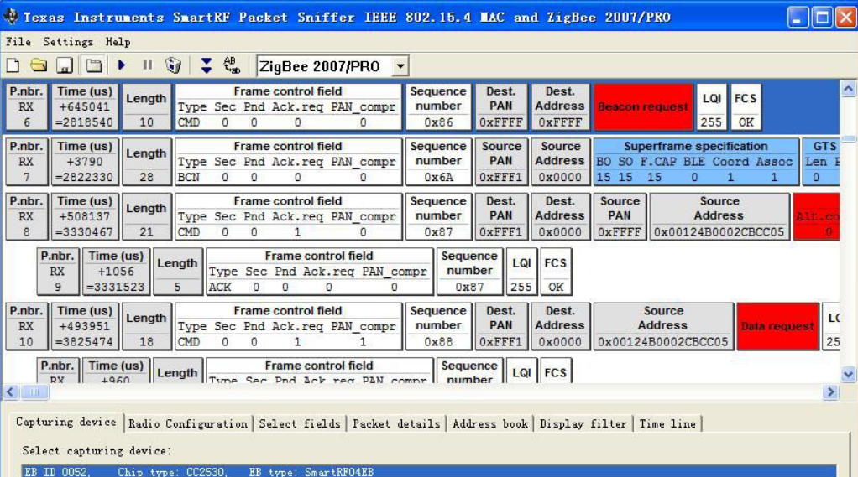Click the horizontal scrollbar thumb
The width and height of the screenshot is (858, 477).
pos(34,391)
